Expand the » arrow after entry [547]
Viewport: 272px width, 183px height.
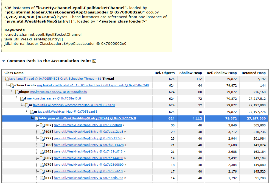[x=125, y=178]
